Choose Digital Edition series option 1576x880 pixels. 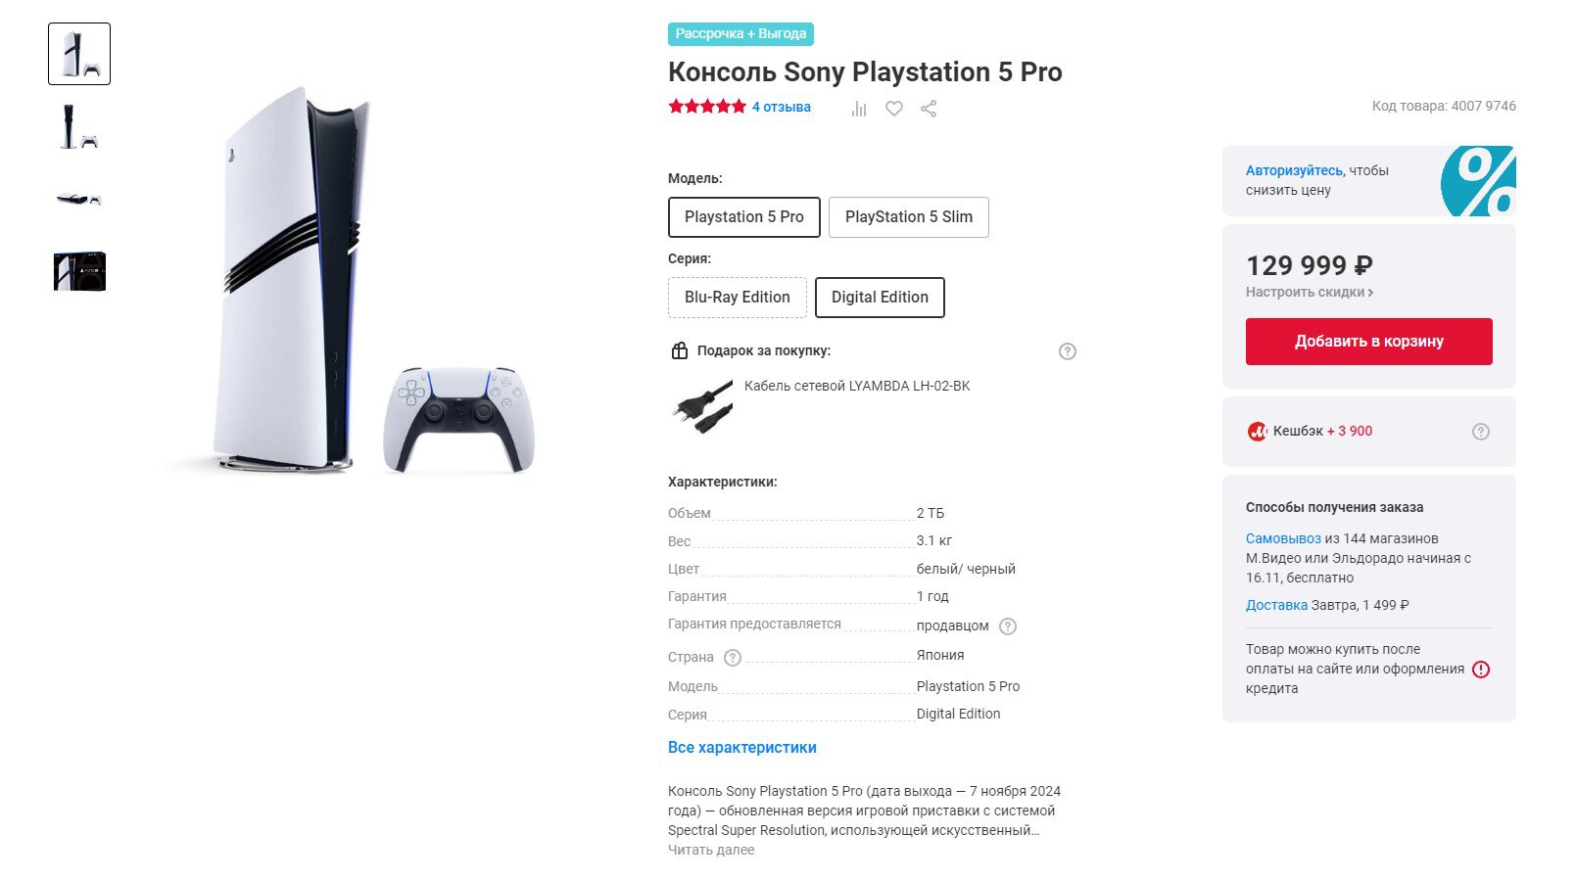point(880,298)
